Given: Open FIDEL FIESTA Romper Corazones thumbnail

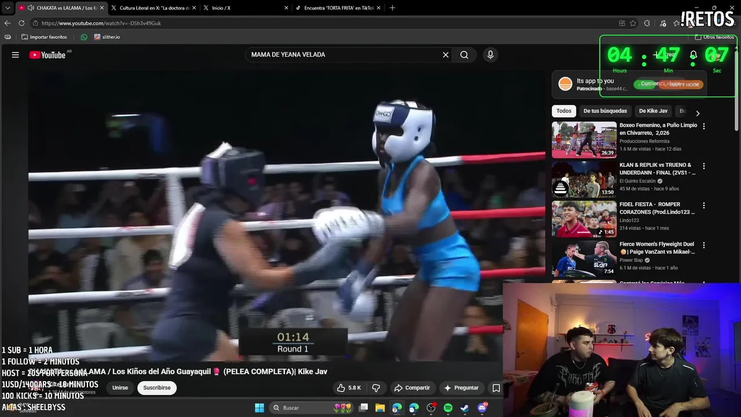Looking at the screenshot, I should tap(584, 219).
